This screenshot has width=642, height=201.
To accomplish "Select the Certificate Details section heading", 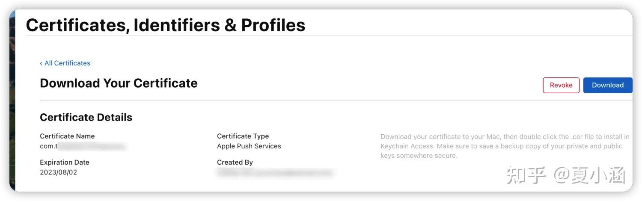I will click(x=86, y=117).
